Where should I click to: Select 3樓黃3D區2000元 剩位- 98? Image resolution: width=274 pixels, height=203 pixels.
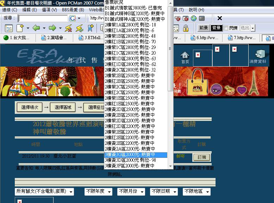(x=136, y=160)
